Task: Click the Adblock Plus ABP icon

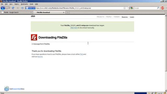Action: point(163,8)
